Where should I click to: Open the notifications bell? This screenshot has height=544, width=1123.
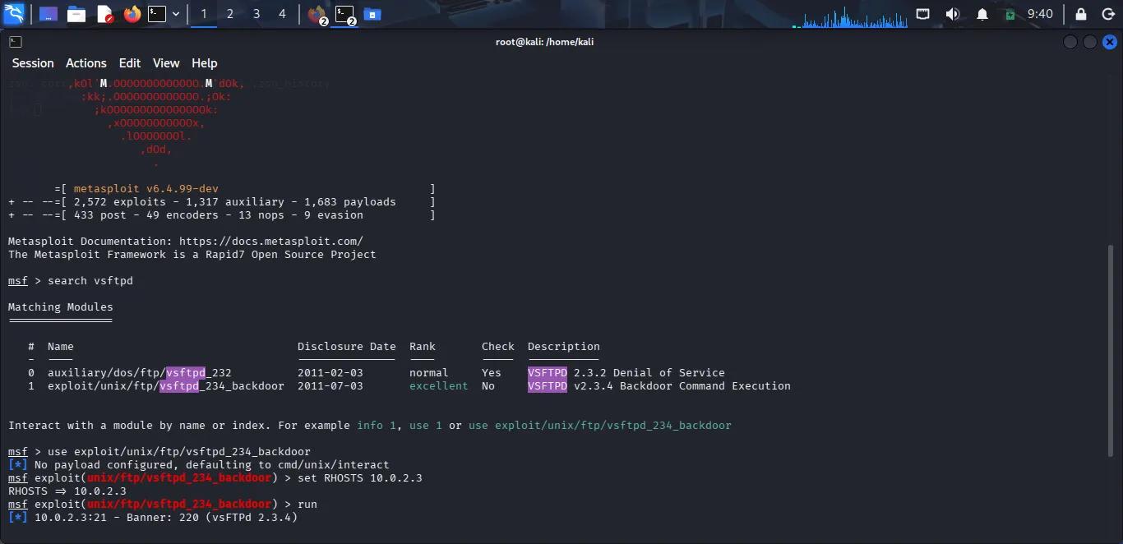[x=982, y=14]
